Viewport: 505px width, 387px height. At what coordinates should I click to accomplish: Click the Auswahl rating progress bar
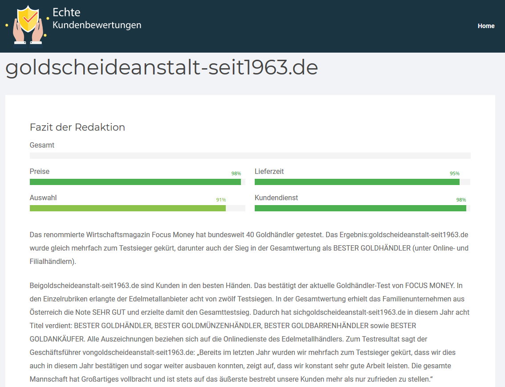point(138,208)
